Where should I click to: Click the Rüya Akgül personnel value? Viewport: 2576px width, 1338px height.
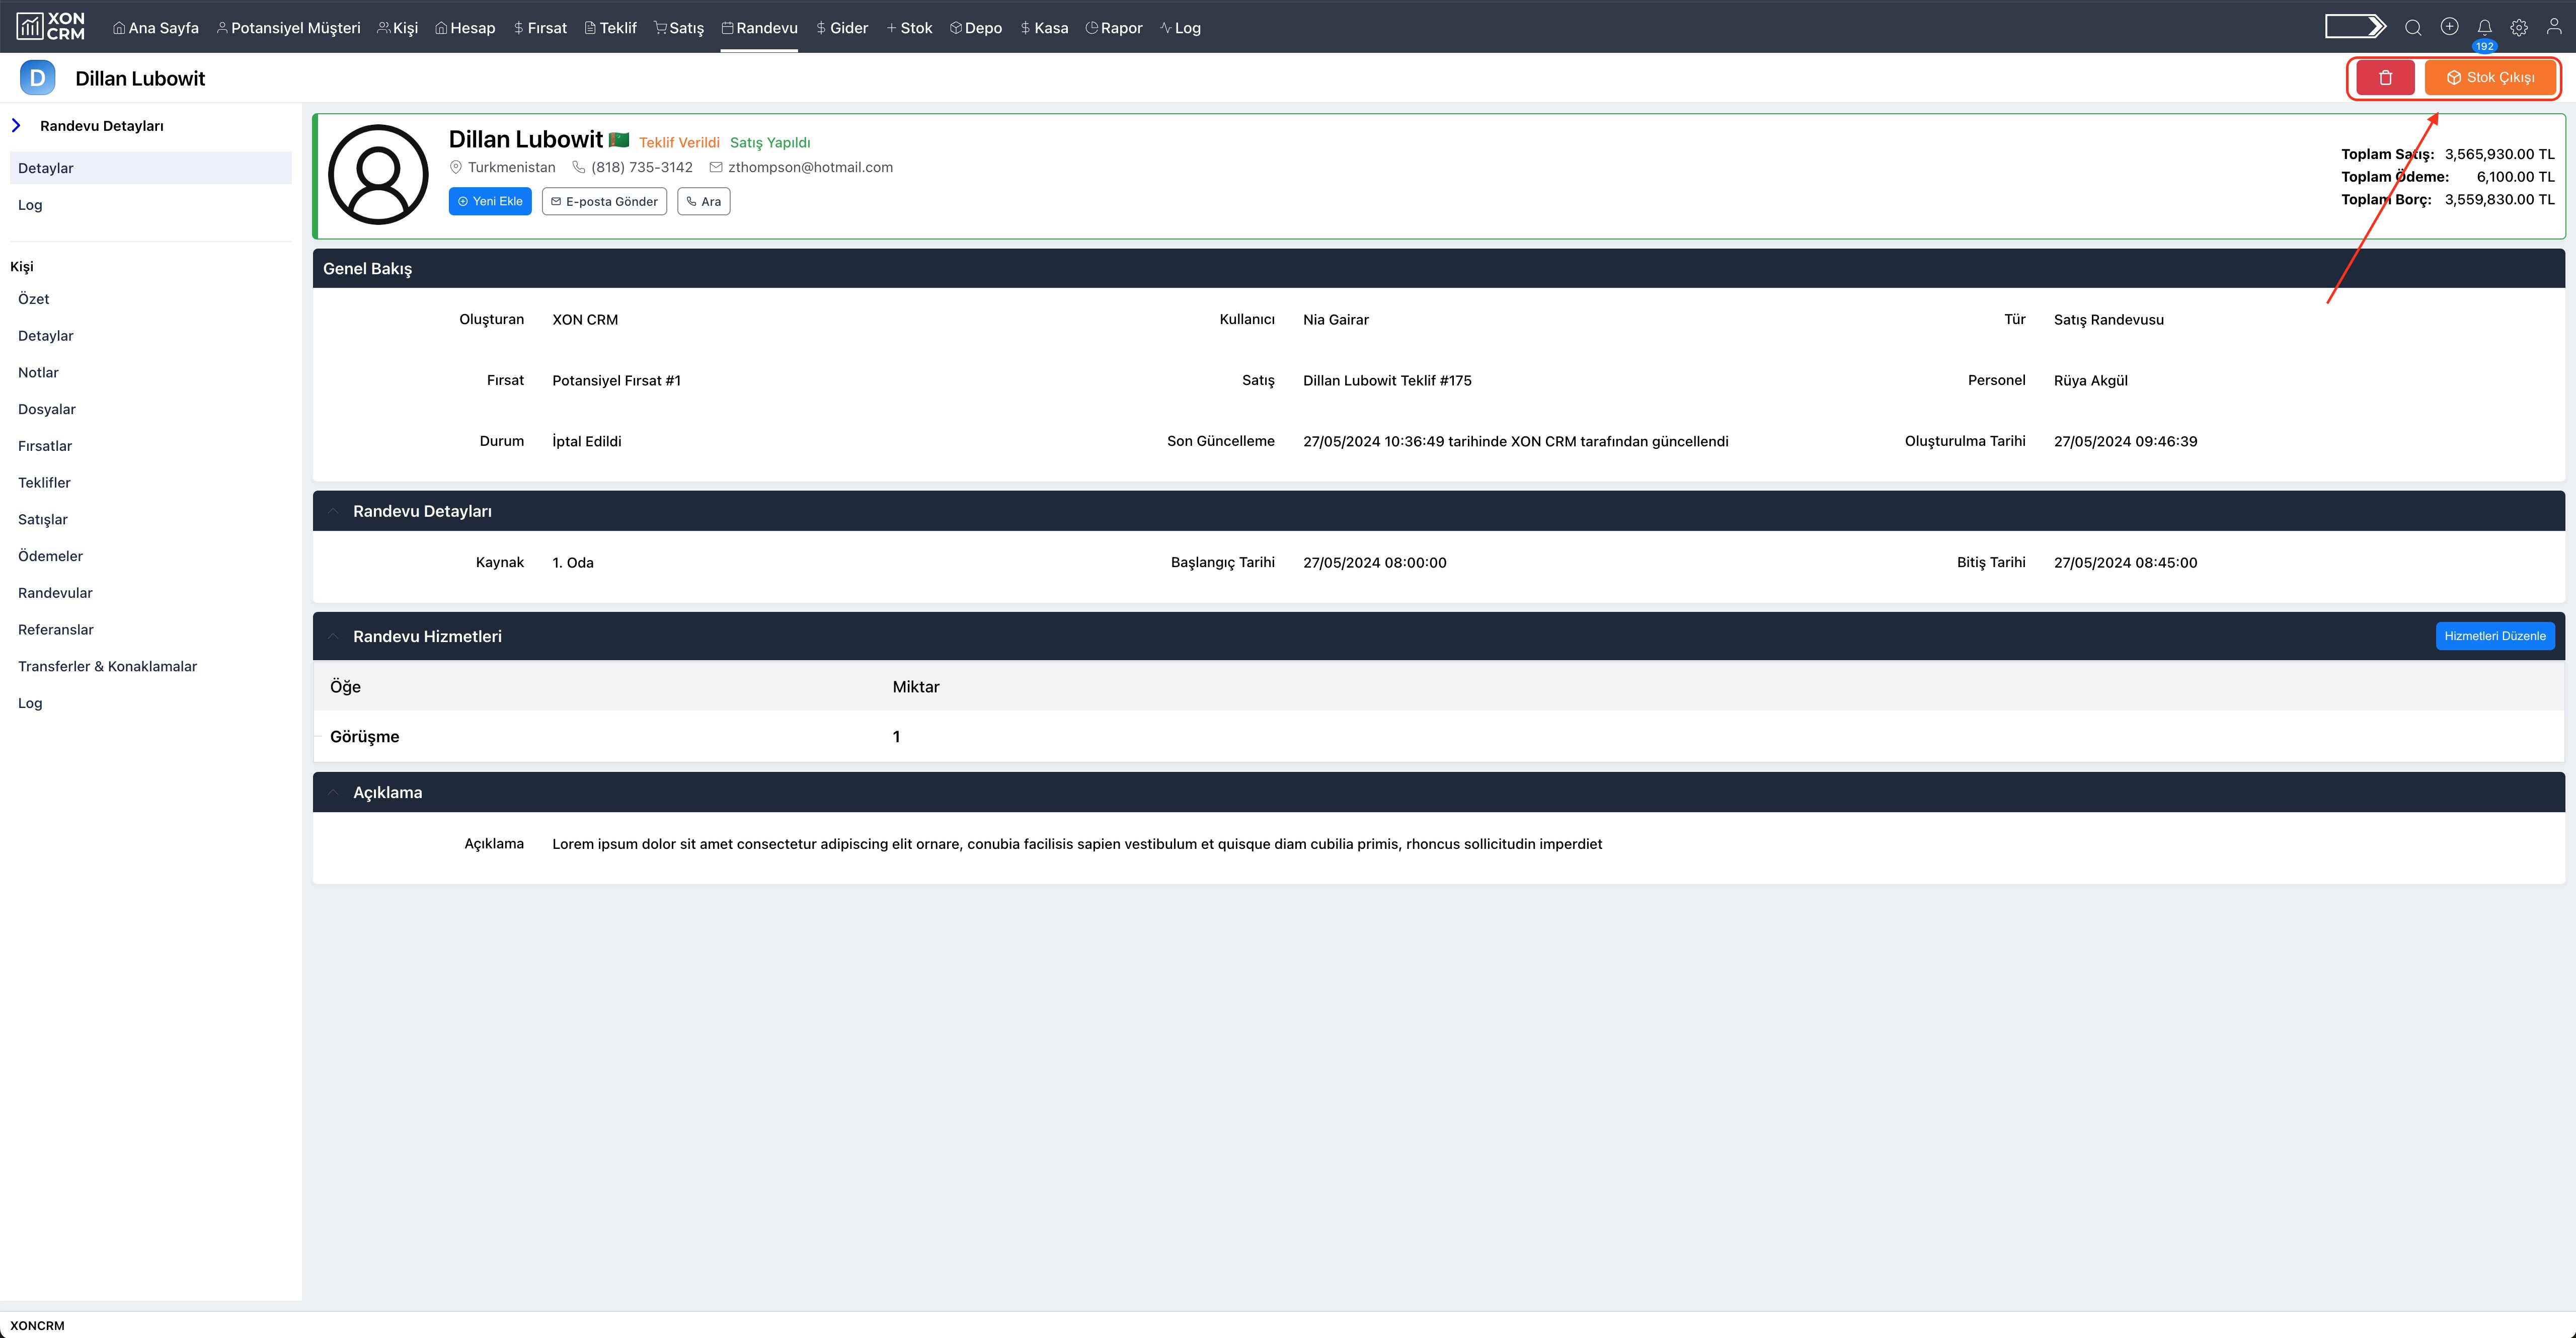coord(2091,380)
